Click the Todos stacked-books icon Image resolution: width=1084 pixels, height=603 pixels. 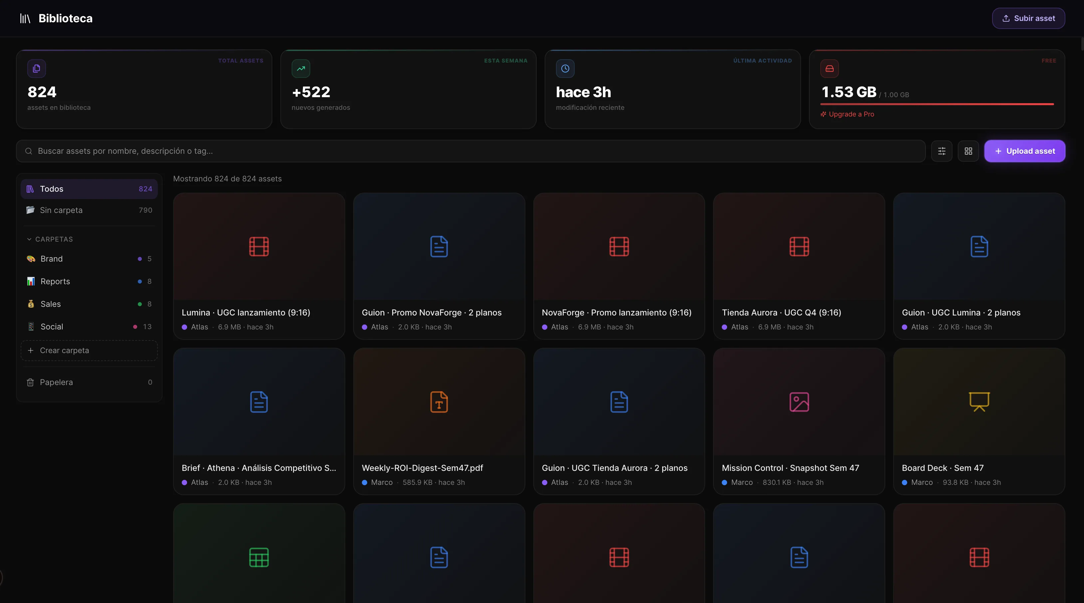(30, 189)
